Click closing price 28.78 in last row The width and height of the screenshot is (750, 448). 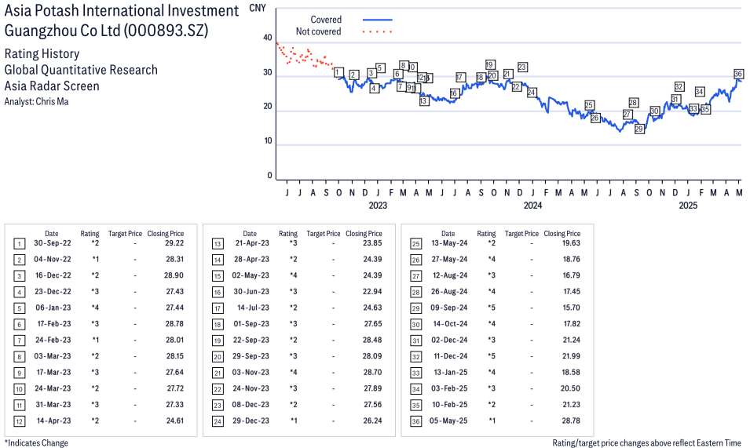point(571,421)
